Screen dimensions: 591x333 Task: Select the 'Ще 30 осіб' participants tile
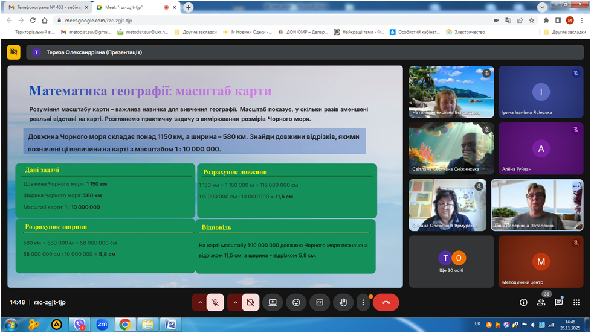pyautogui.click(x=451, y=262)
